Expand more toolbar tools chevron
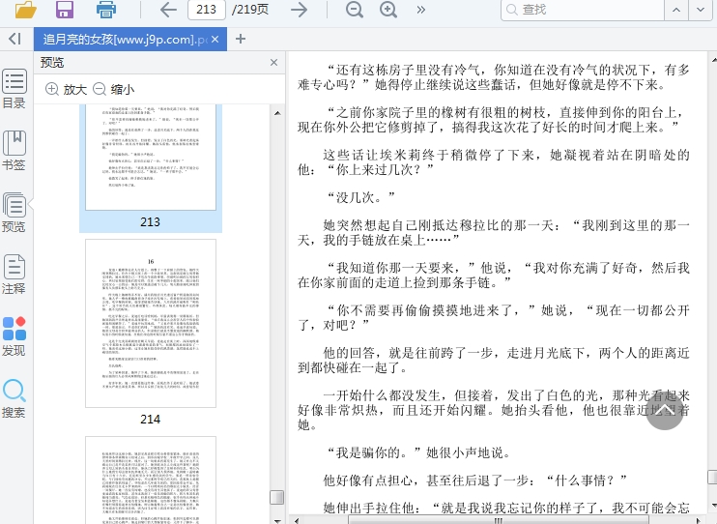The image size is (717, 524). pyautogui.click(x=421, y=10)
